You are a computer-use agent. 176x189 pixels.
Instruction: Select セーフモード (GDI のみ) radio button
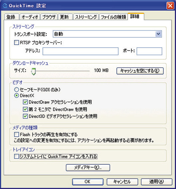tap(17, 90)
